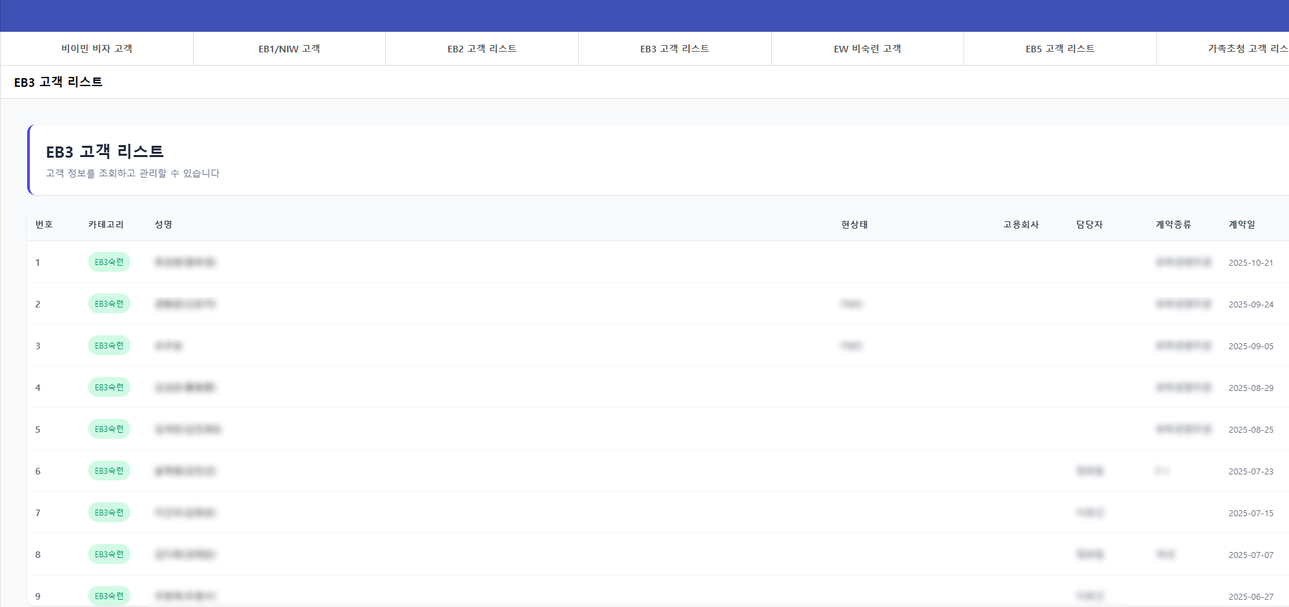Switch to the EB1/NIW 고객 tab
Image resolution: width=1289 pixels, height=607 pixels.
(289, 48)
